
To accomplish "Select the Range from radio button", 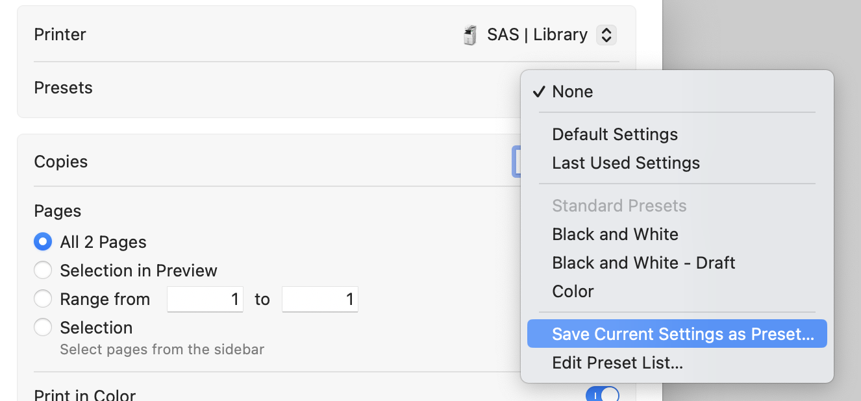I will [43, 299].
